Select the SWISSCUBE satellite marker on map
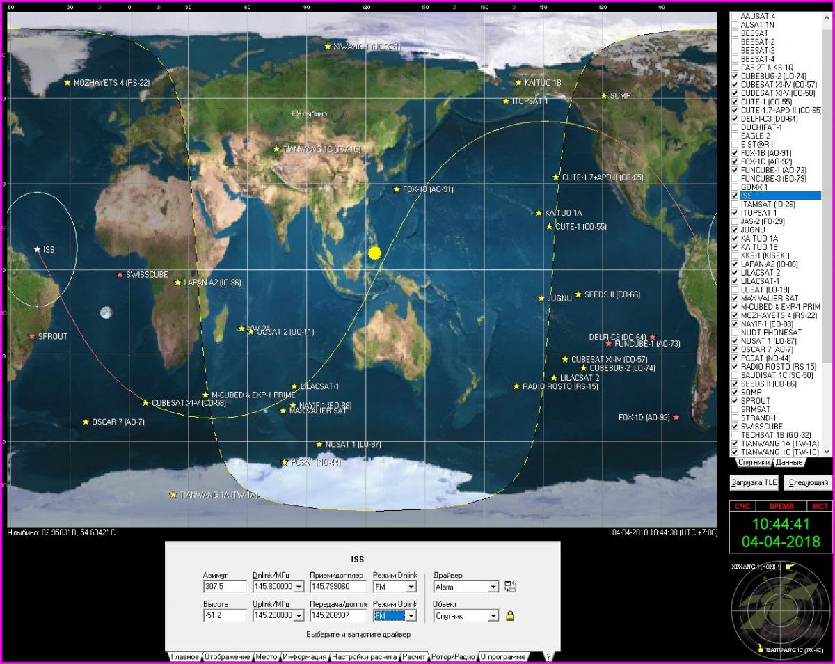 120,275
